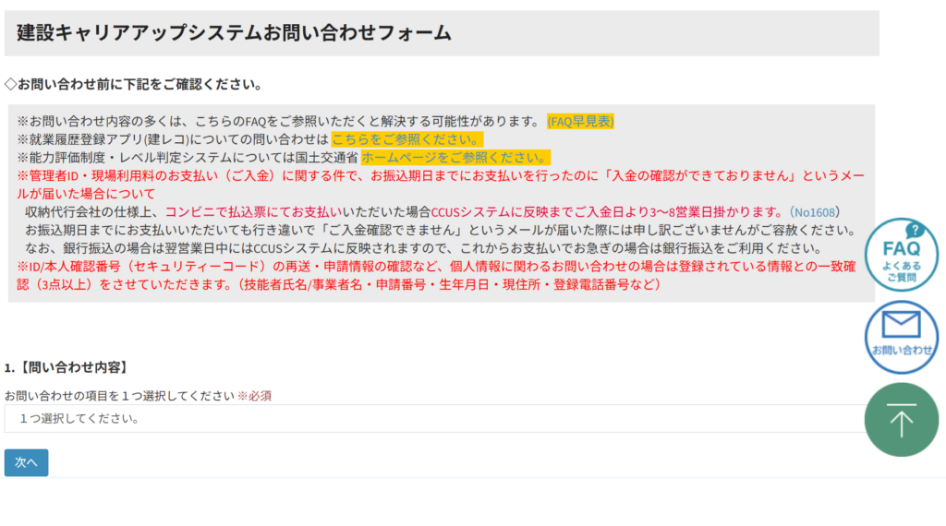Open the FAQ早見表 link
The height and width of the screenshot is (526, 946).
[x=580, y=121]
